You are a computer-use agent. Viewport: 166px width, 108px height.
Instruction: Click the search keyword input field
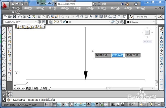74,4
